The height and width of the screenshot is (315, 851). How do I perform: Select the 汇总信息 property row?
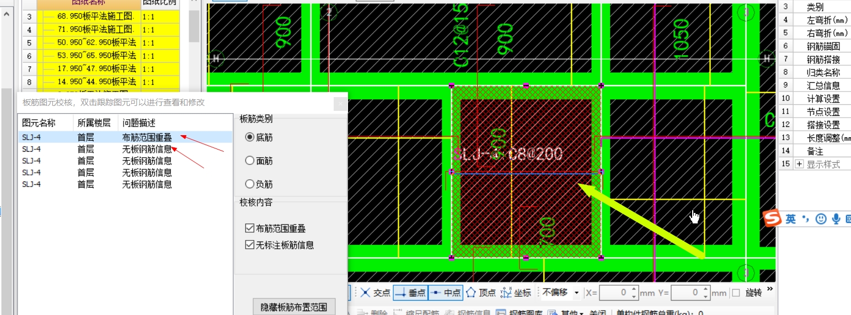point(814,86)
